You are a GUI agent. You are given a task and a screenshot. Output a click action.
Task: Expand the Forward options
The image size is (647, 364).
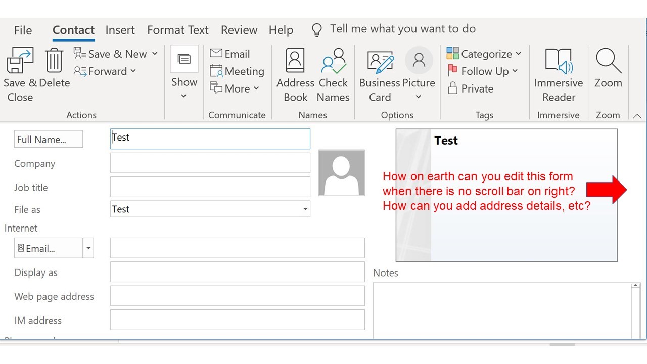[133, 71]
